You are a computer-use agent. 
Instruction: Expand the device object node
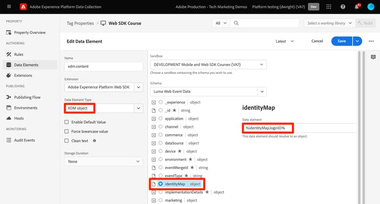point(154,151)
